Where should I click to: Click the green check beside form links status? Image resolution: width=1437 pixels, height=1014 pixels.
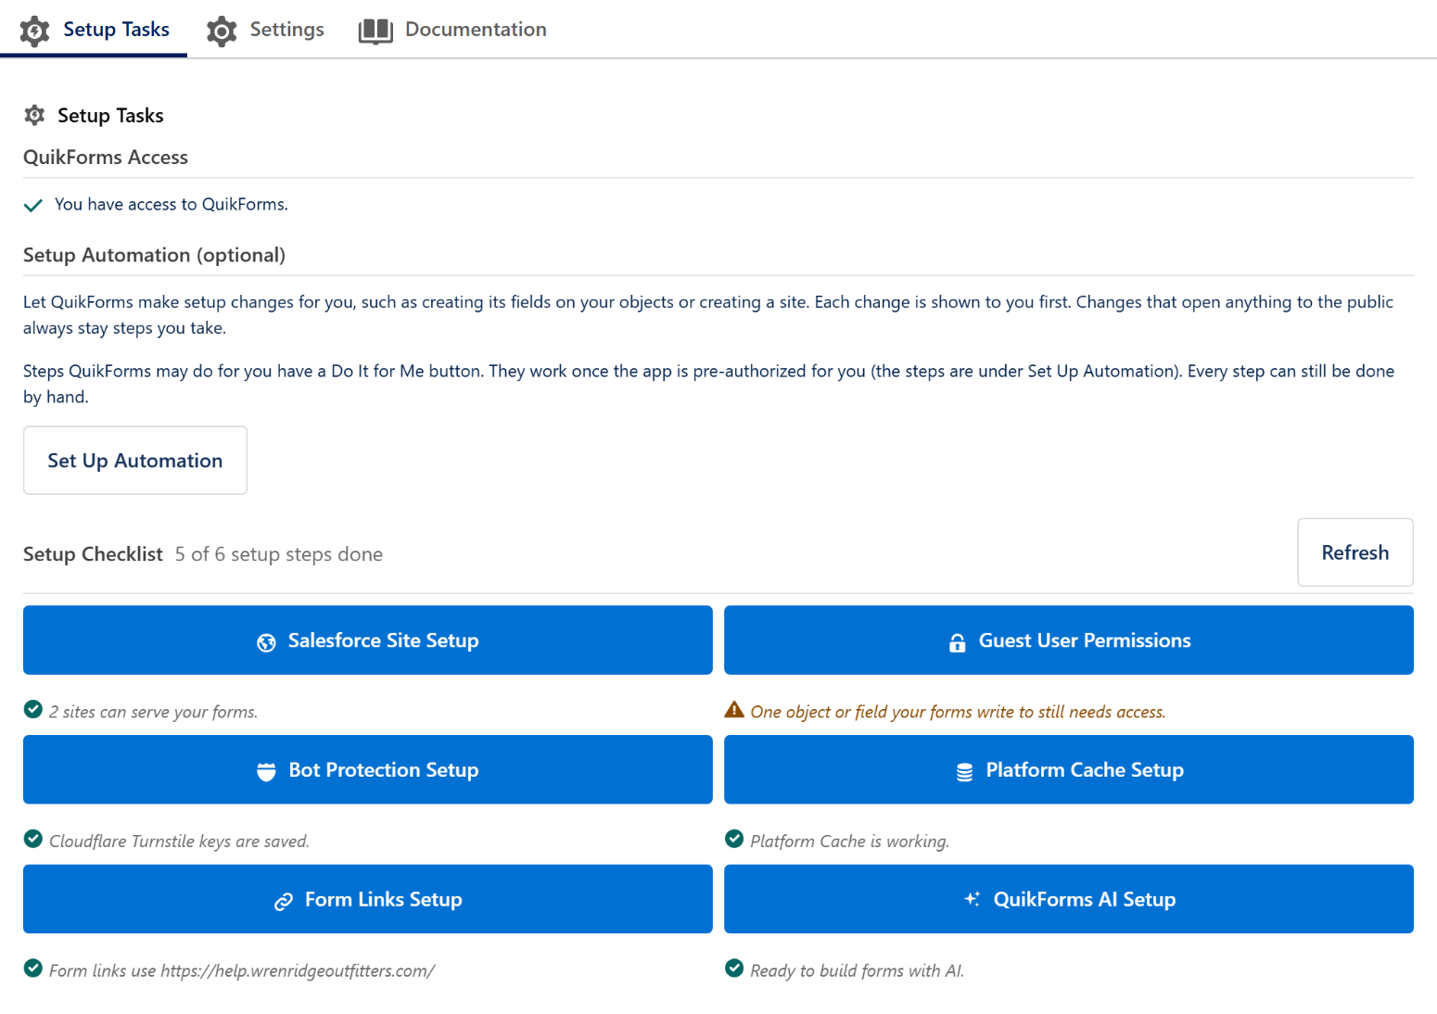pos(33,970)
